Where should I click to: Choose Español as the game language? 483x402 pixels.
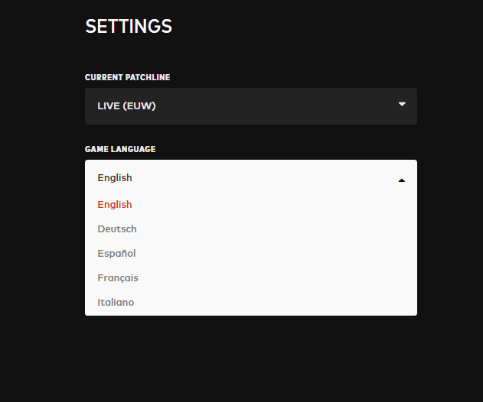(x=116, y=254)
